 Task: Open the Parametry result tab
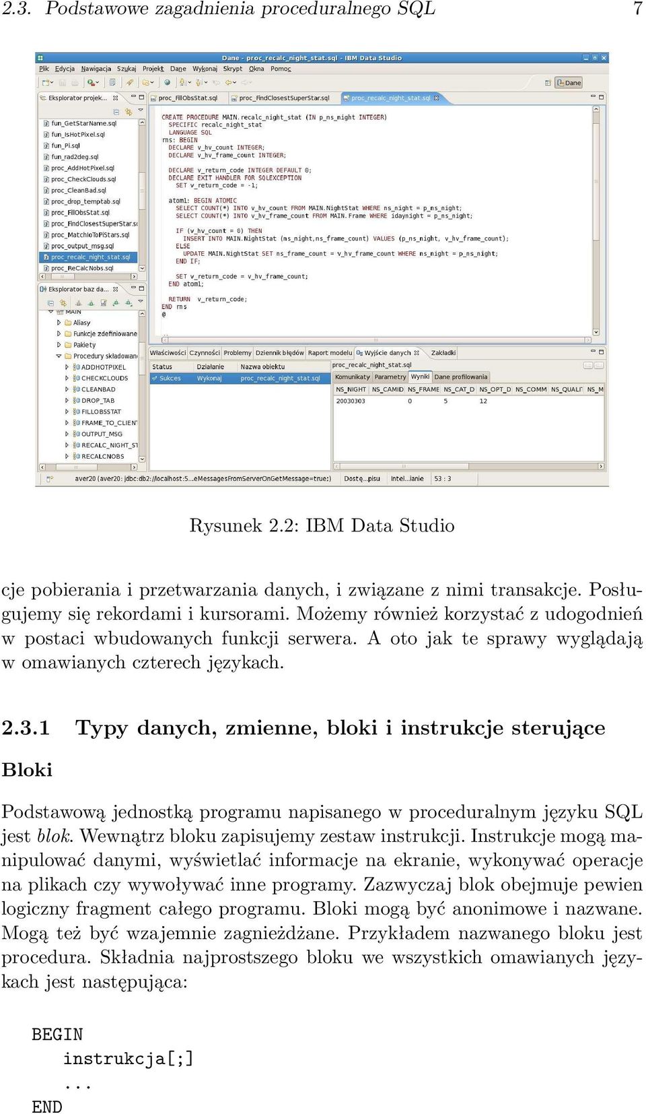(390, 377)
